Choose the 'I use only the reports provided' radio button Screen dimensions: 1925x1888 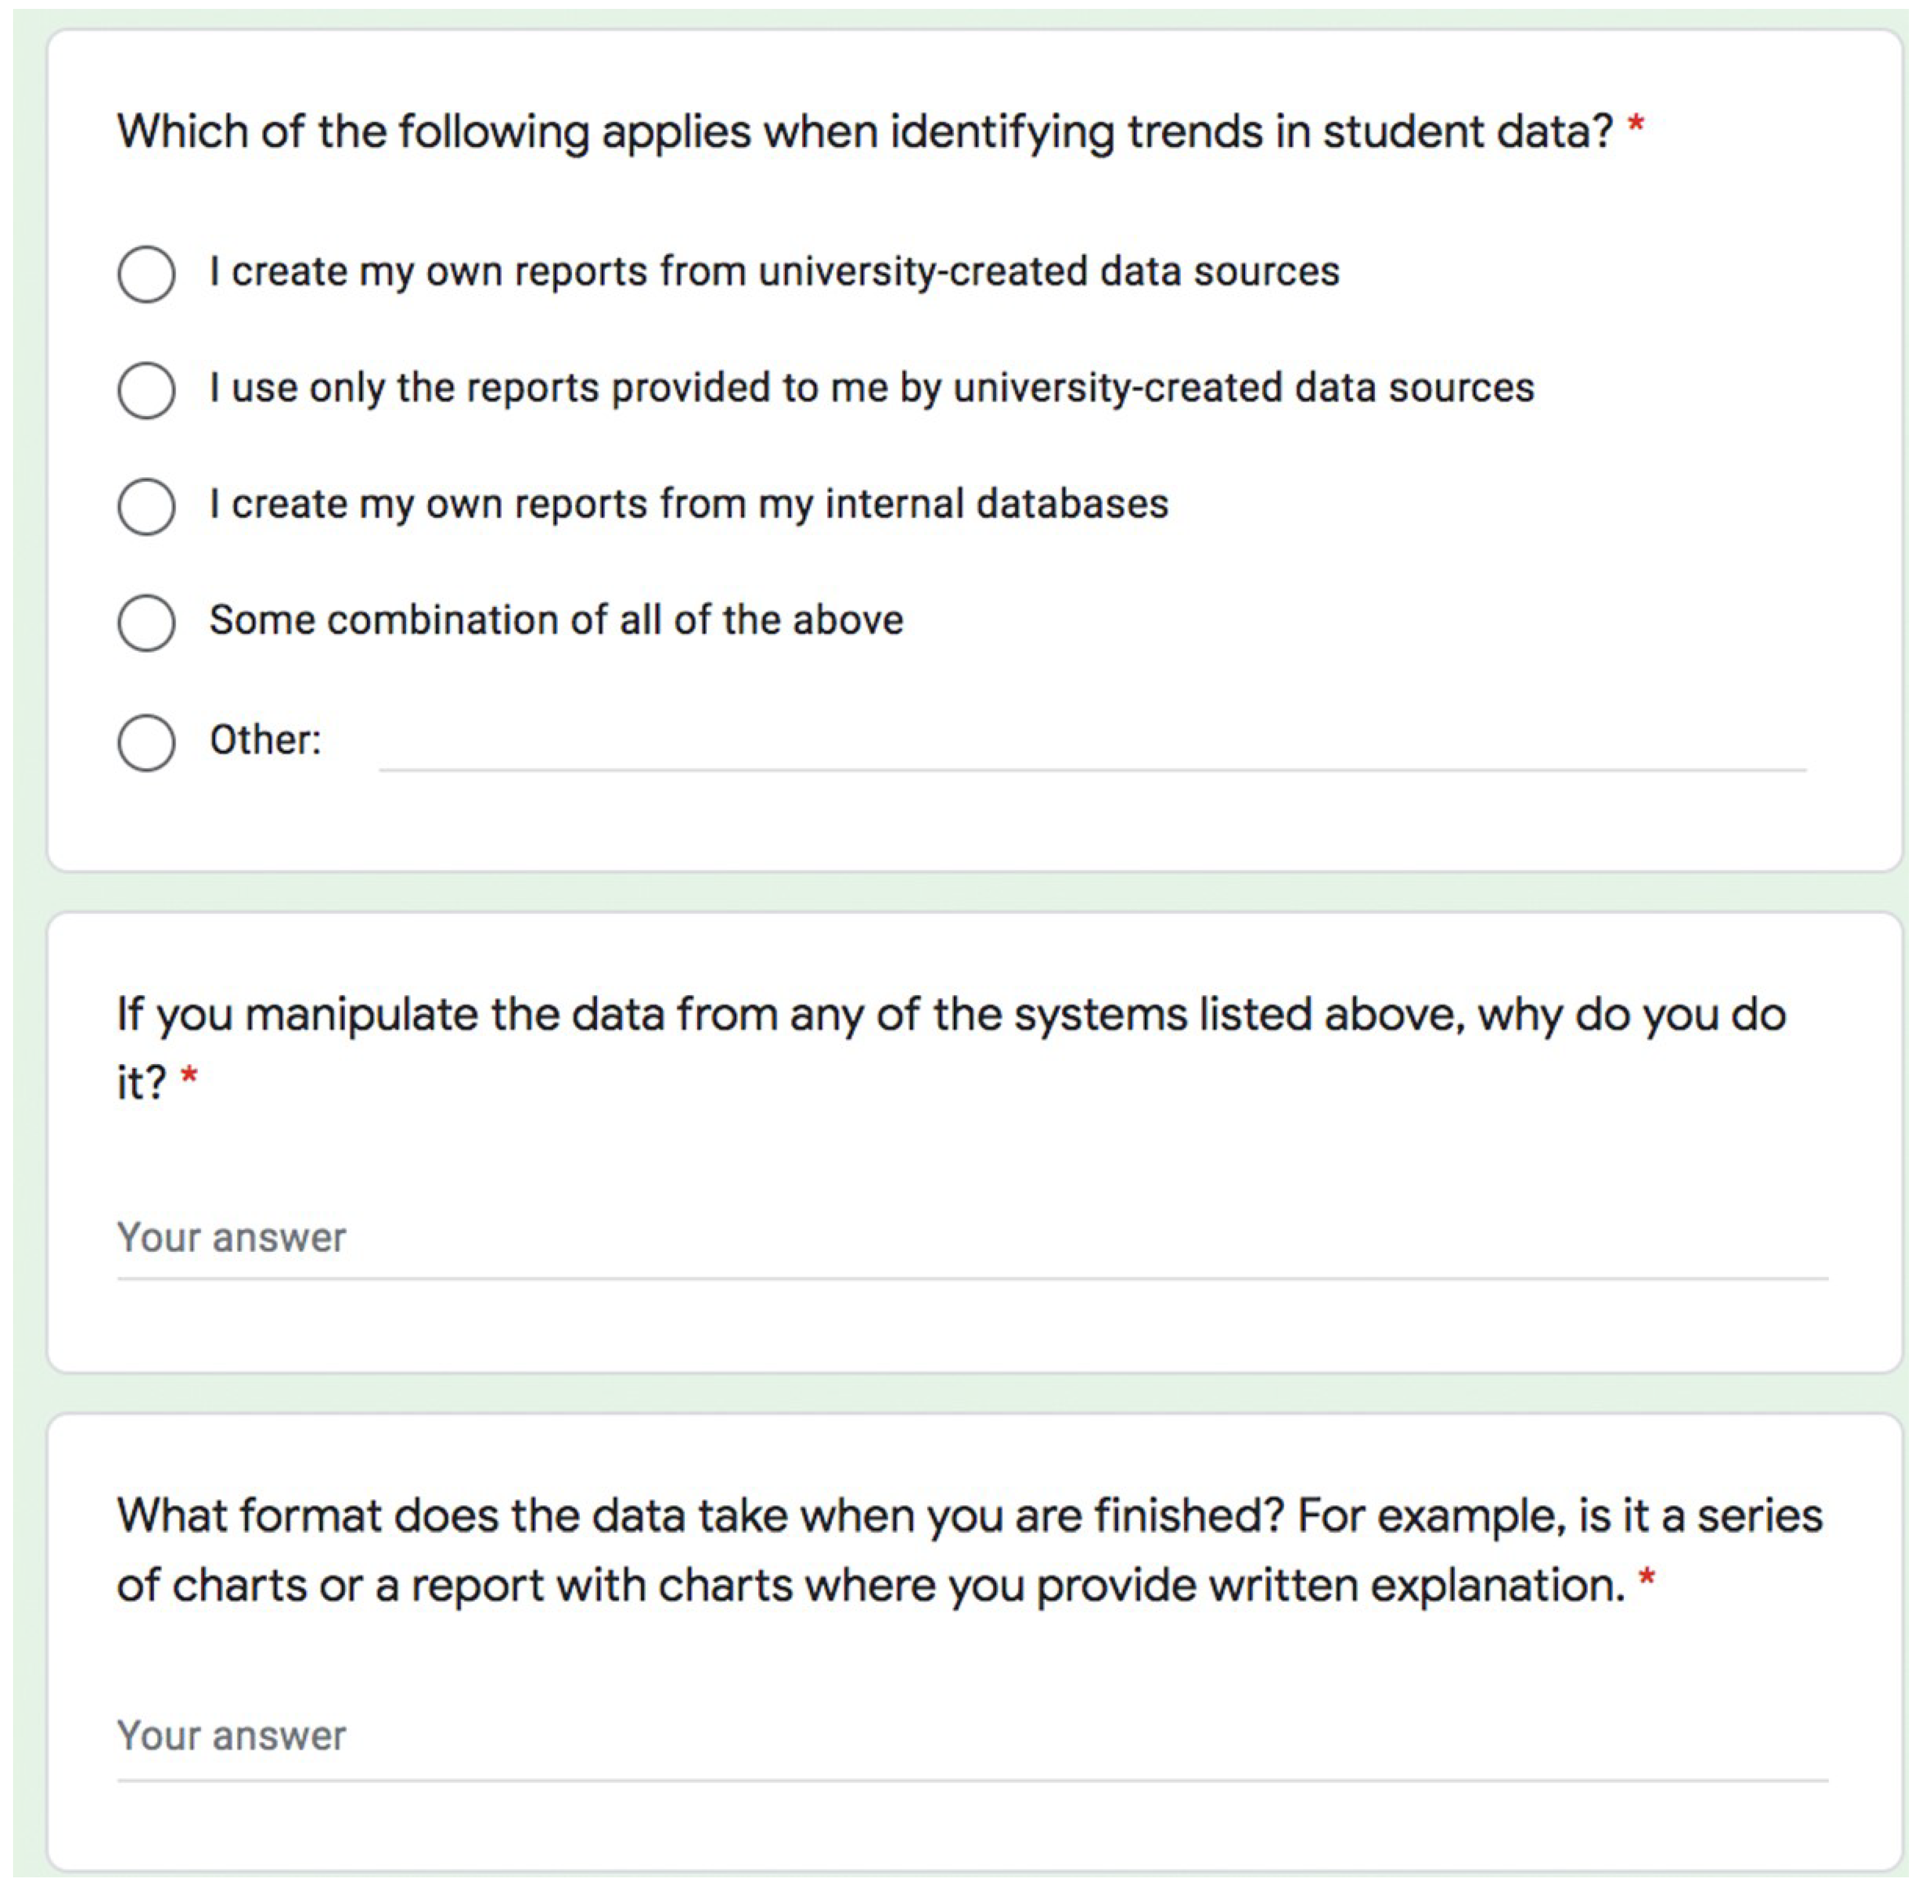point(147,389)
